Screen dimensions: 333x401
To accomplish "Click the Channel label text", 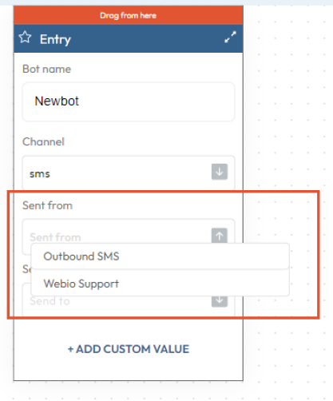I will [x=43, y=141].
